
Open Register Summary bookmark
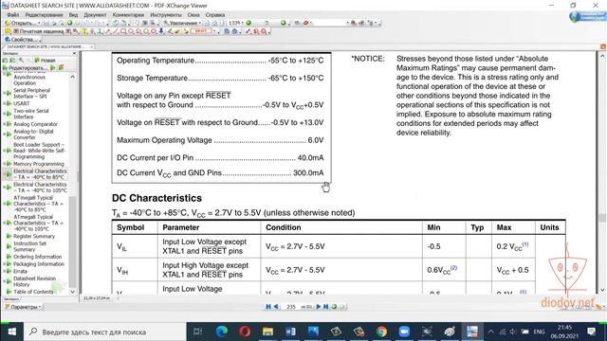click(34, 236)
